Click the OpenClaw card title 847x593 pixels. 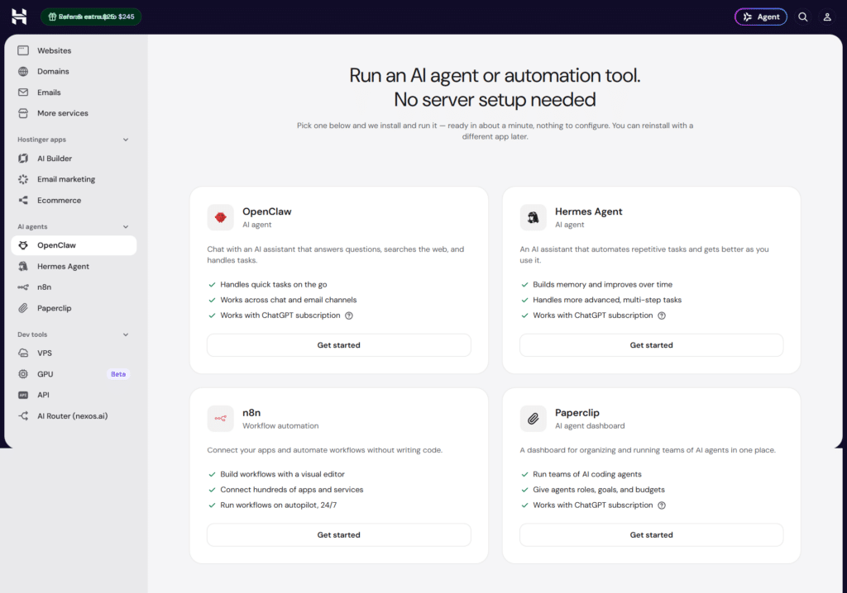click(x=267, y=211)
